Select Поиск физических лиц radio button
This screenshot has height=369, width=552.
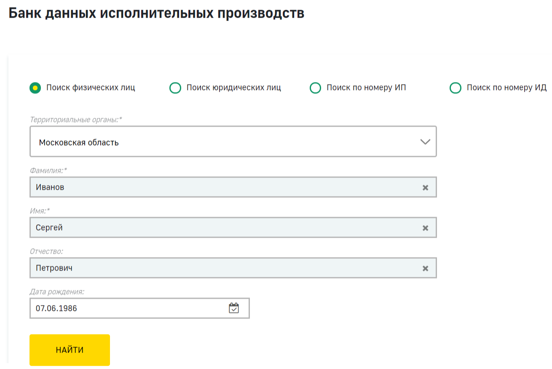coord(35,88)
